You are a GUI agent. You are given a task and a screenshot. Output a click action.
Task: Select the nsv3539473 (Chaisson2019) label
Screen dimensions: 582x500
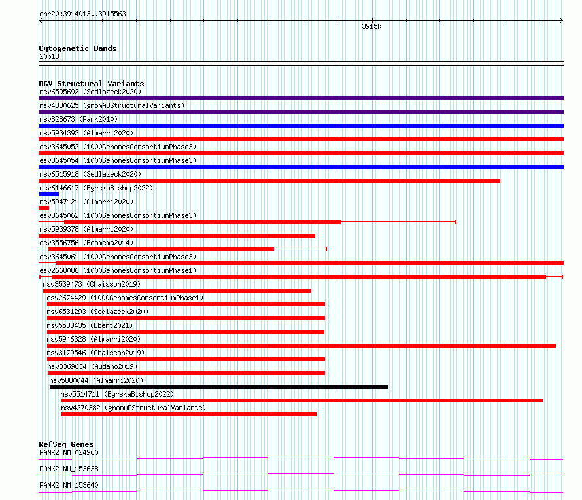(92, 284)
